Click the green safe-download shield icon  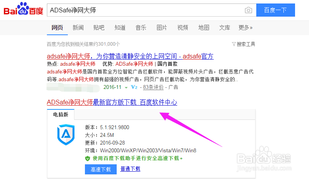pos(88,159)
